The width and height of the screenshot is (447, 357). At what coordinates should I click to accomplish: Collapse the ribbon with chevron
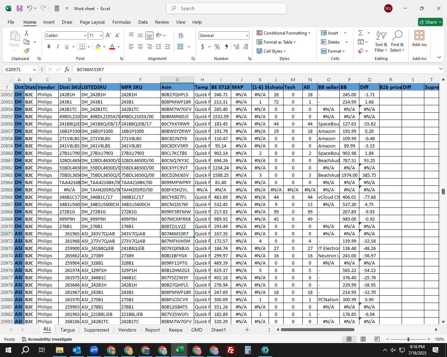[439, 58]
